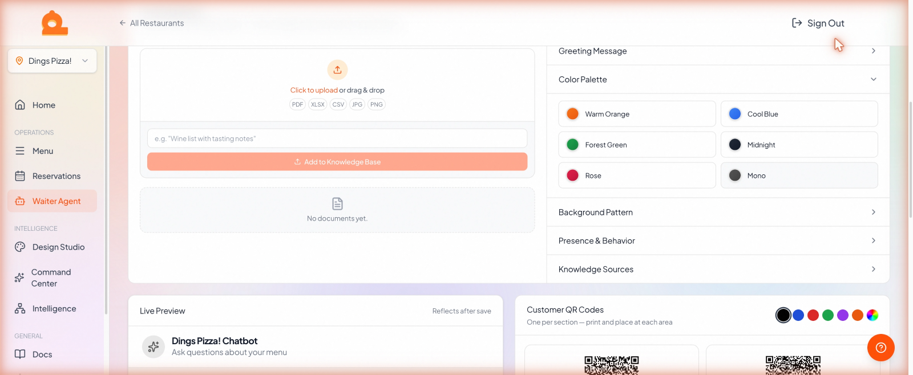Click the Command Center sparkle icon
This screenshot has width=913, height=375.
pyautogui.click(x=19, y=278)
